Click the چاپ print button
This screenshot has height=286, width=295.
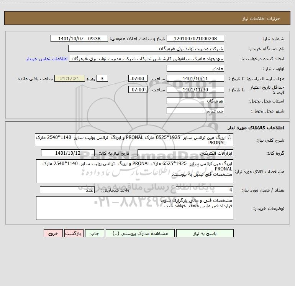[x=95, y=233]
